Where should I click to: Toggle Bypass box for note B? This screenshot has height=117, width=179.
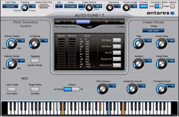(x=62, y=67)
